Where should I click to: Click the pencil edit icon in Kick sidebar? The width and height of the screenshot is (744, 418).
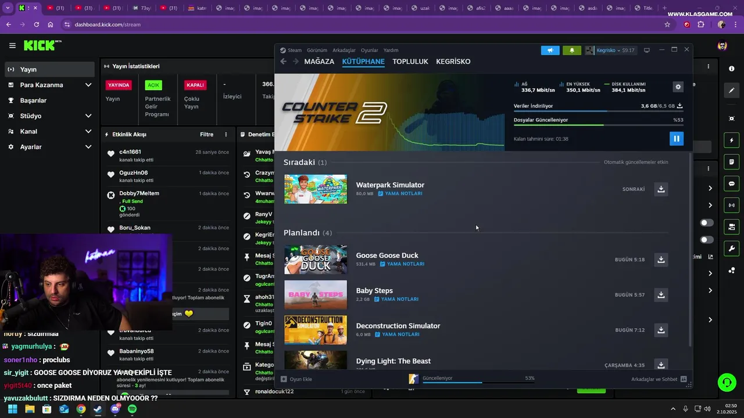tap(731, 90)
